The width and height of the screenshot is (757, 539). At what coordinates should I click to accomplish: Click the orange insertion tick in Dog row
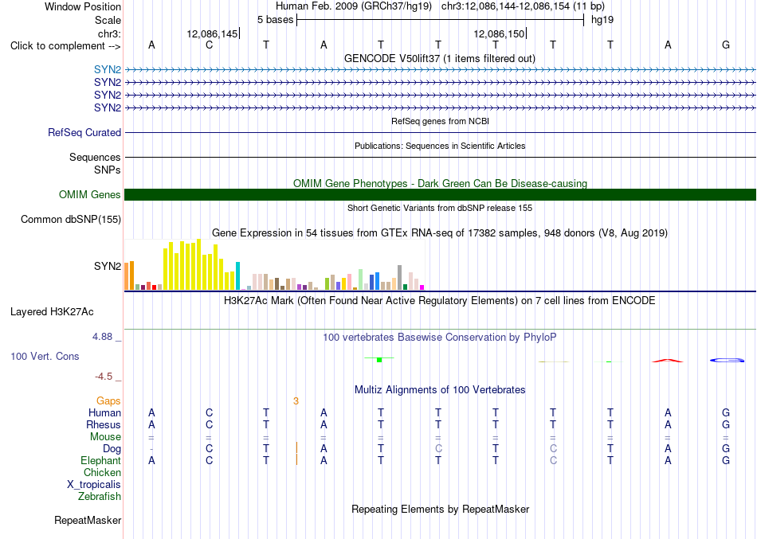[x=296, y=447]
